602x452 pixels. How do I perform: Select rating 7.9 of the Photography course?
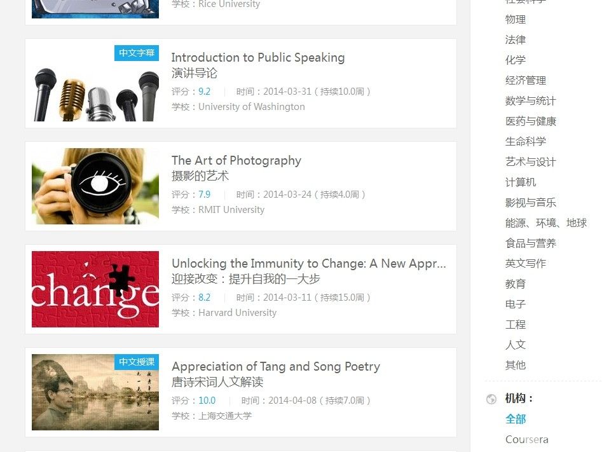point(204,195)
